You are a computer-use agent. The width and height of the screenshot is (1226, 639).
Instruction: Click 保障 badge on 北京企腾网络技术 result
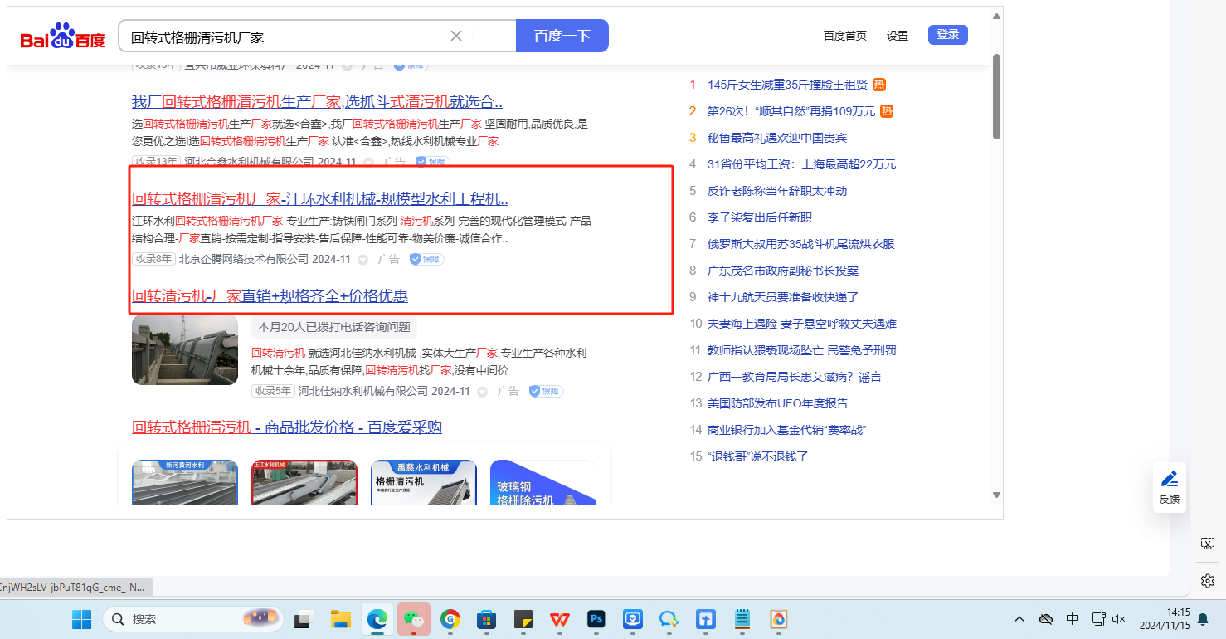coord(426,259)
